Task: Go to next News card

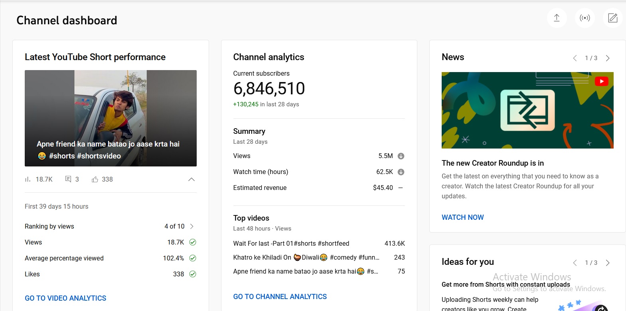Action: point(608,58)
